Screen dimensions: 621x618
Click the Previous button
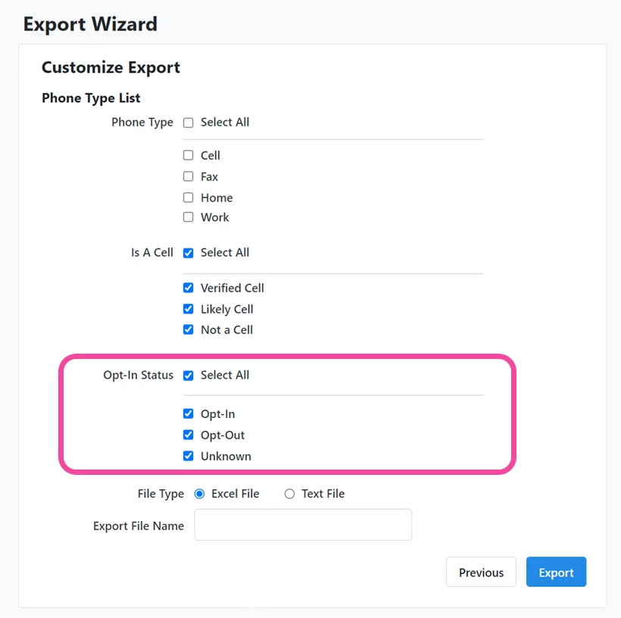480,572
